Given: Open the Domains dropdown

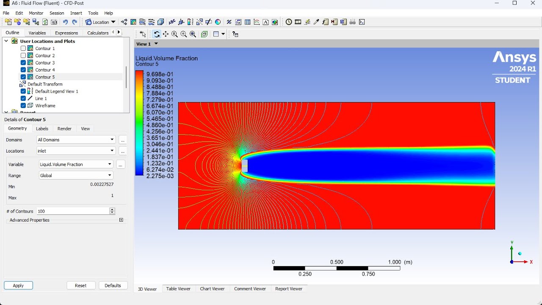Looking at the screenshot, I should click(x=76, y=140).
